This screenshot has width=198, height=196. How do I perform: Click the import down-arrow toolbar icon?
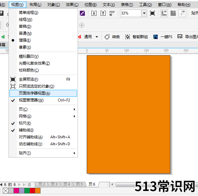tap(94, 13)
